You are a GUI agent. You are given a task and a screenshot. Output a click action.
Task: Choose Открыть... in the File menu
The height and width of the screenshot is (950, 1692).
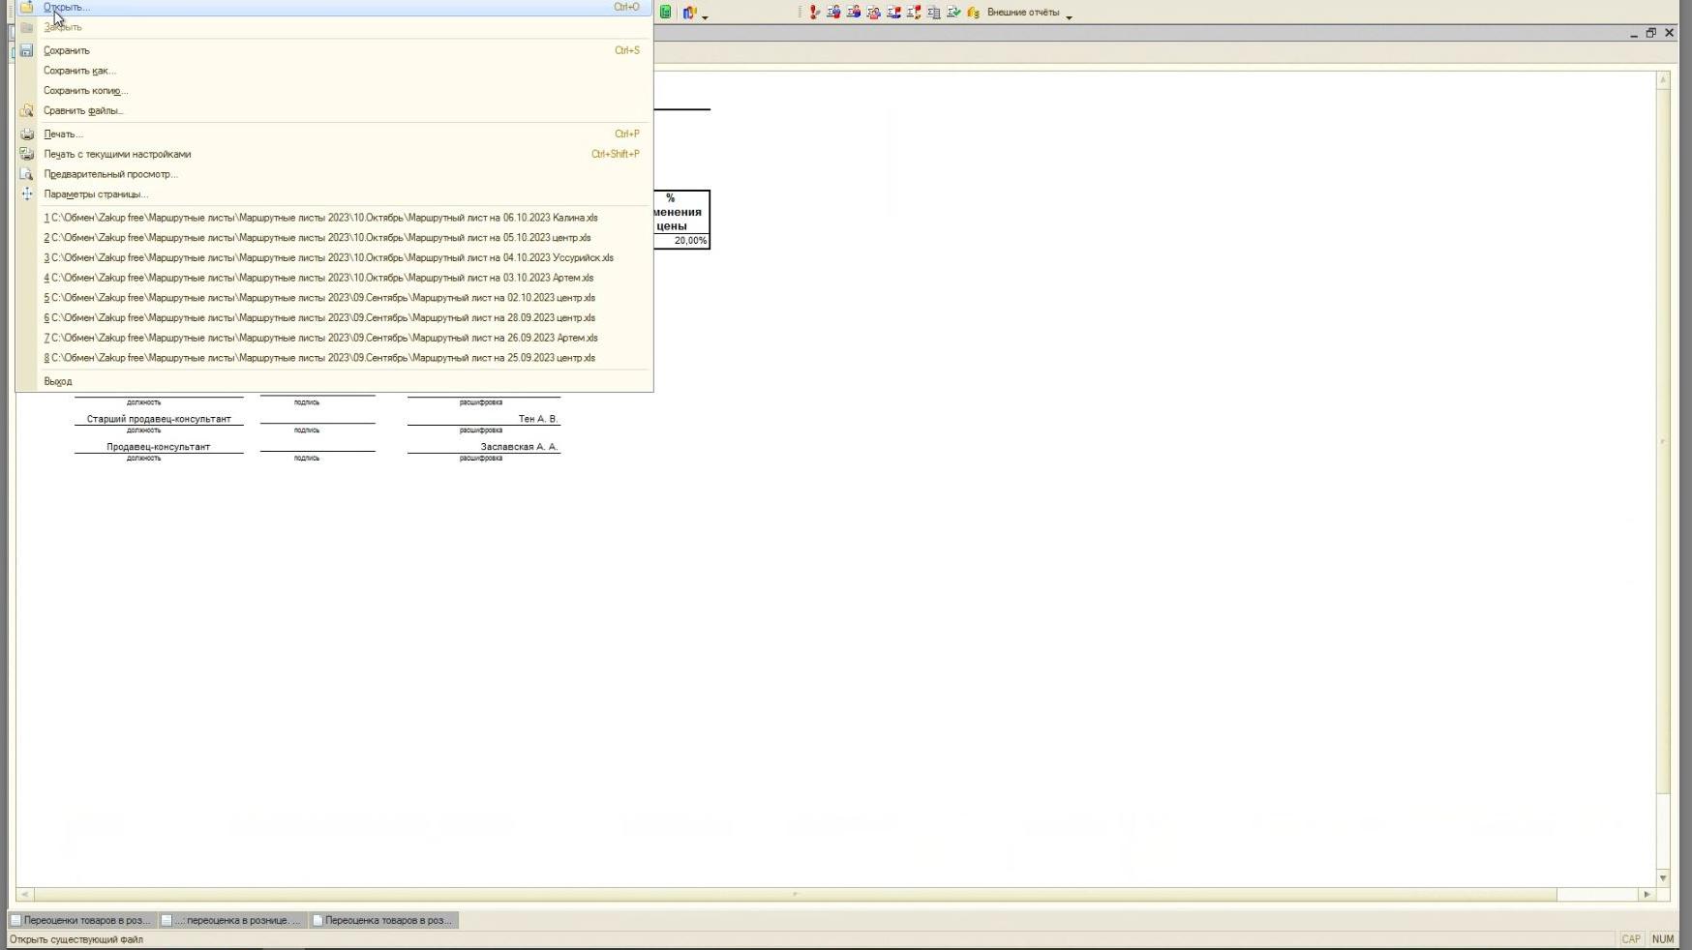[x=334, y=7]
